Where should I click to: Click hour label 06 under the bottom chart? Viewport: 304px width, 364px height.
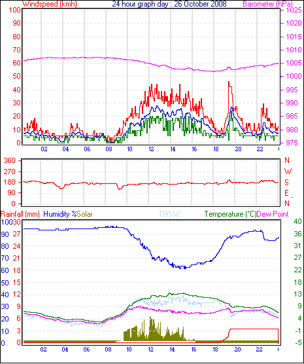click(86, 349)
